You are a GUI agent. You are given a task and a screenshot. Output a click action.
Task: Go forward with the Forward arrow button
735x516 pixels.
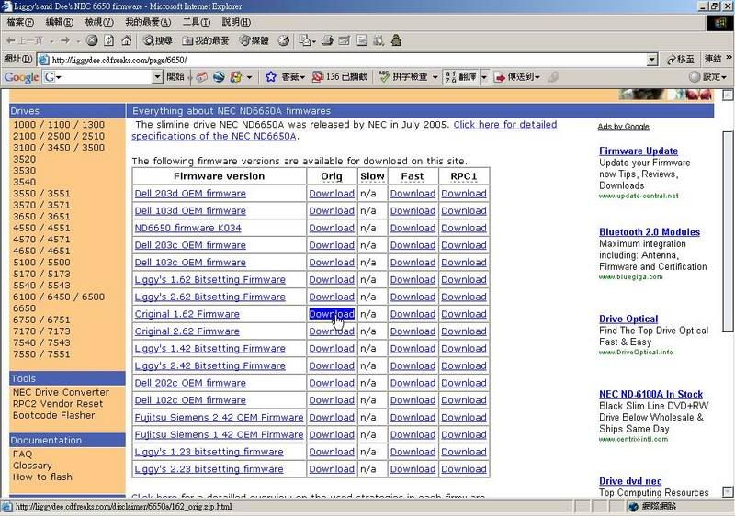pos(64,40)
